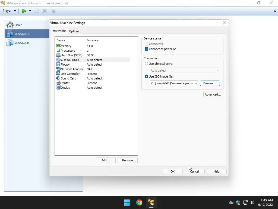278x209 pixels.
Task: Select the Windows 8 virtual machine
Action: 27,43
